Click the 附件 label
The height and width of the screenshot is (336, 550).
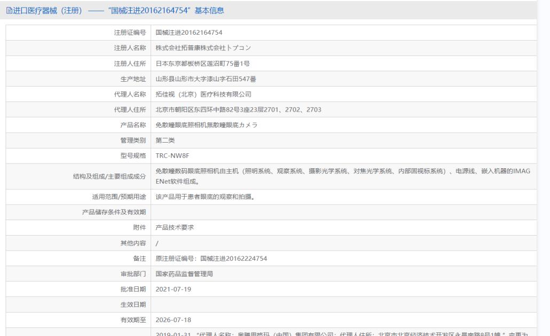click(139, 228)
